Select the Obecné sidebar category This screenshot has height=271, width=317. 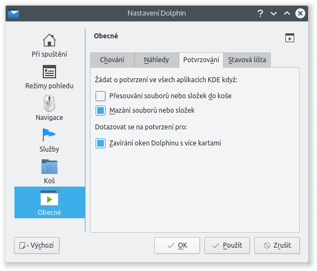pos(49,203)
